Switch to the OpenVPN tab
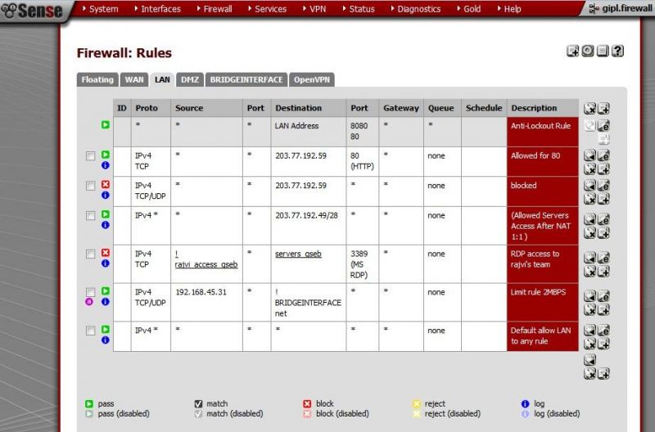Screen dimensions: 655x432 [x=312, y=79]
